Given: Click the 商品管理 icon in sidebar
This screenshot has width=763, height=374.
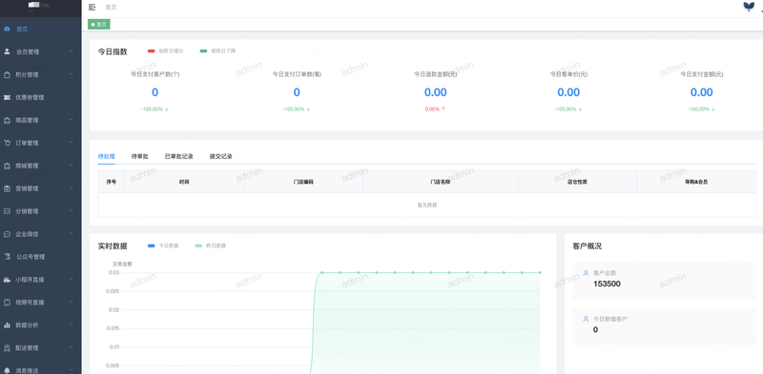Looking at the screenshot, I should [7, 120].
